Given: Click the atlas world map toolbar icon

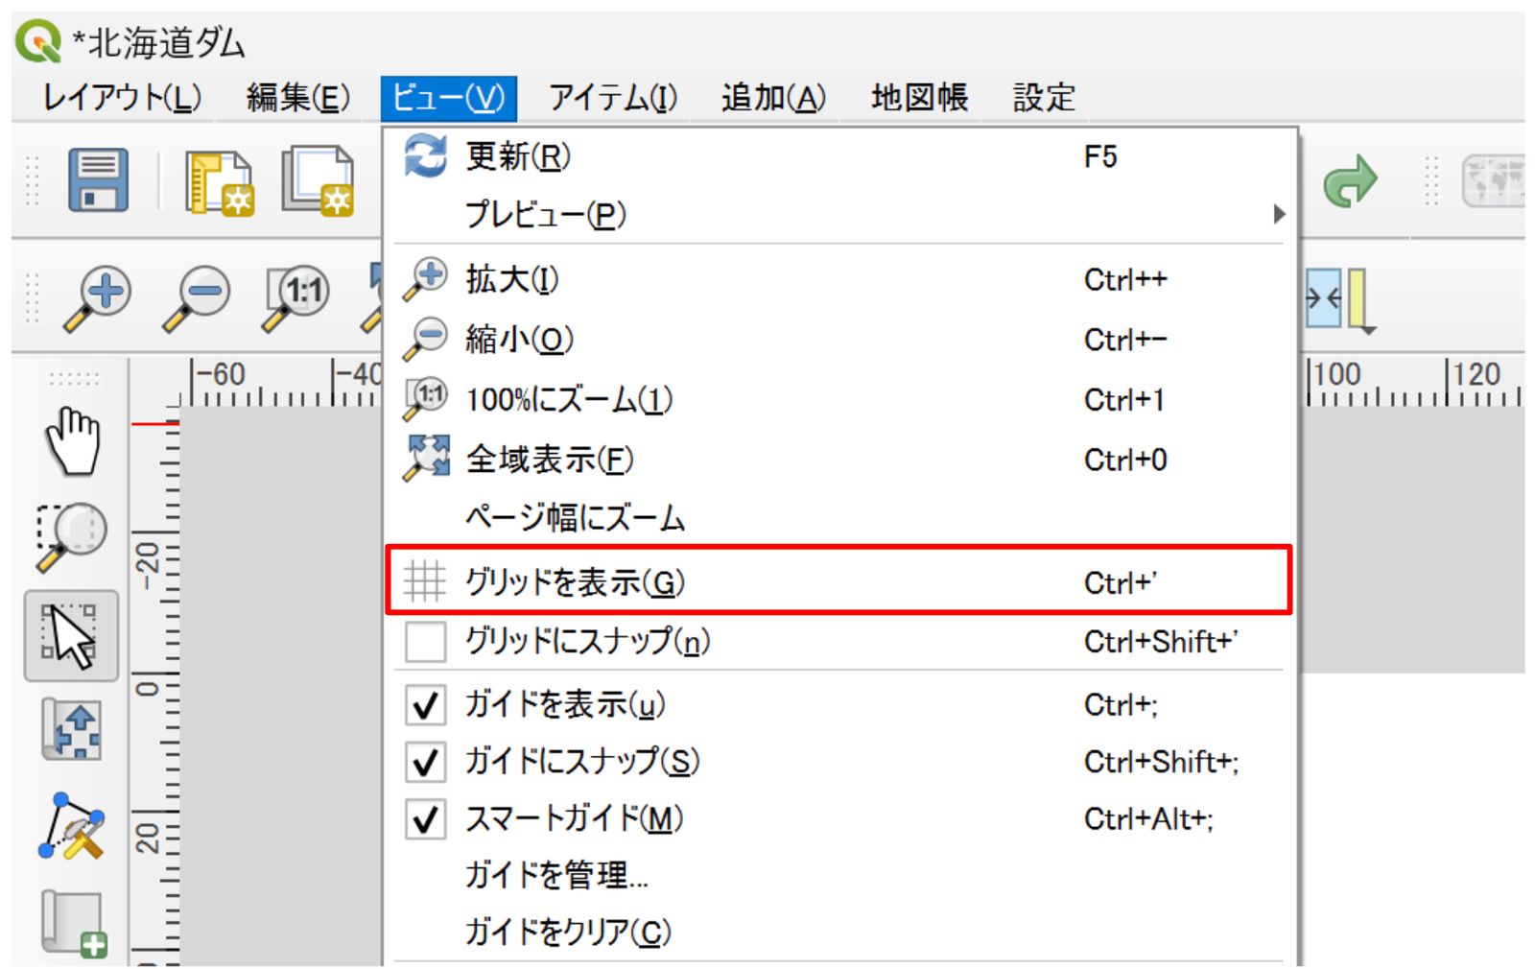Looking at the screenshot, I should 1493,181.
